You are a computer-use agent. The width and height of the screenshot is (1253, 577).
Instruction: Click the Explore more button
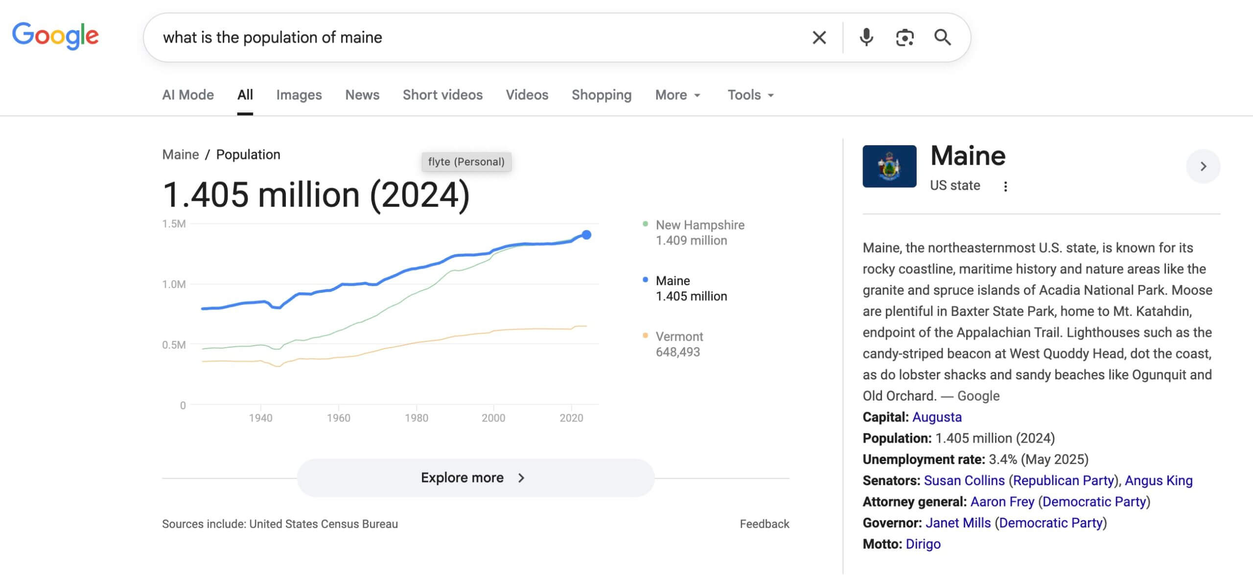(476, 478)
